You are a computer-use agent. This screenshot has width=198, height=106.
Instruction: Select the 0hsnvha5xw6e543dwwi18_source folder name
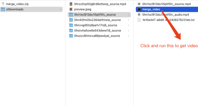tap(98, 31)
